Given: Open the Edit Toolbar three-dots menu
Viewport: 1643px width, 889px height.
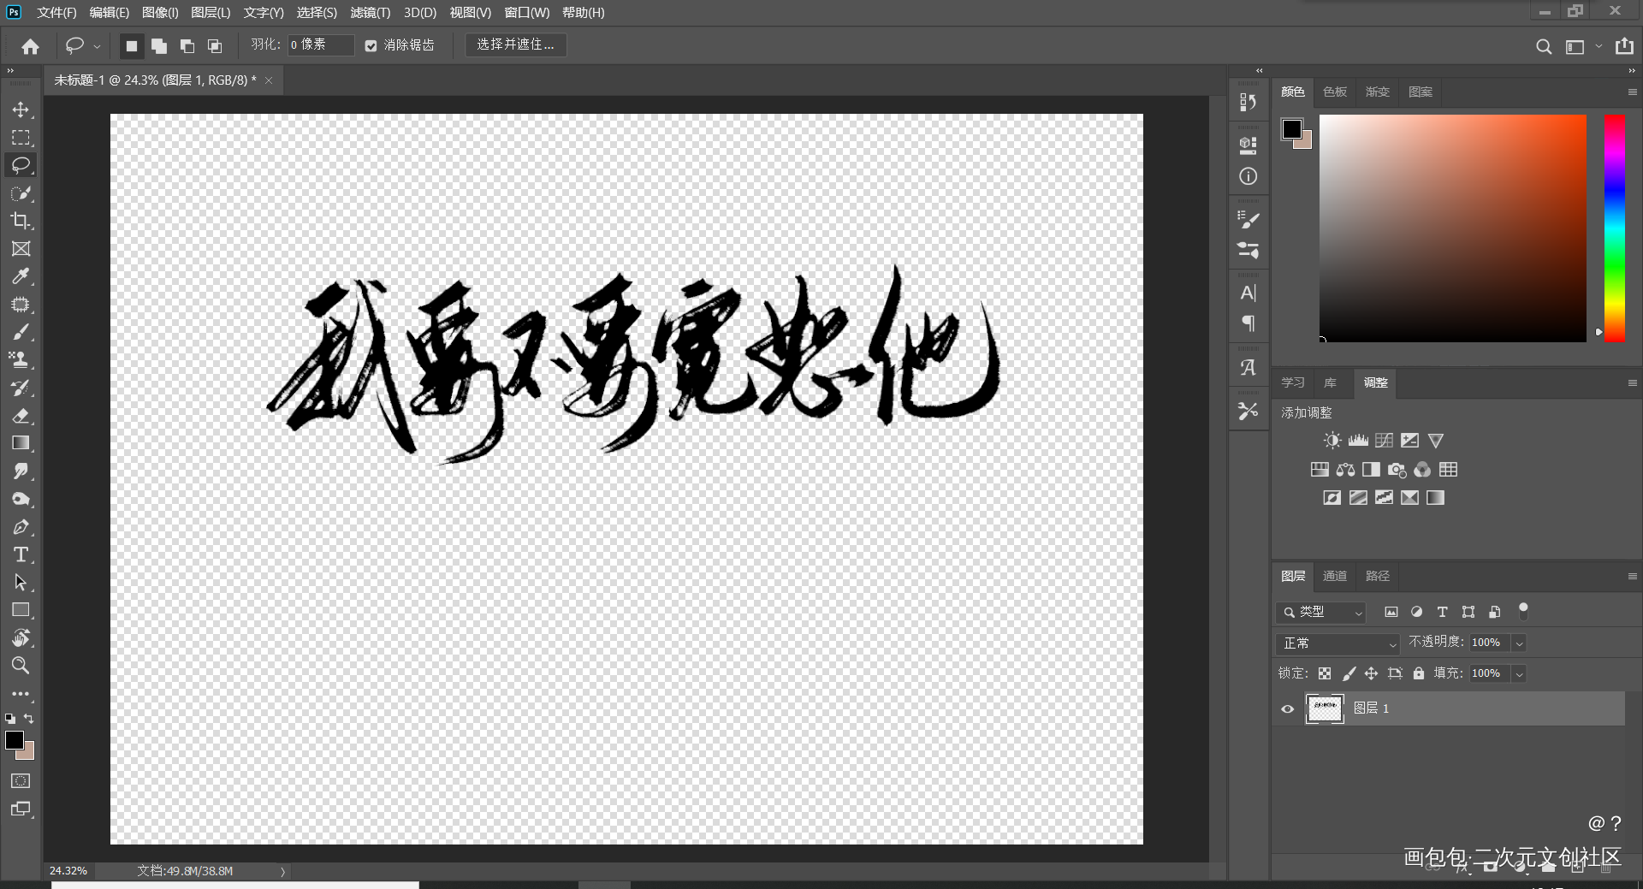Looking at the screenshot, I should [21, 694].
